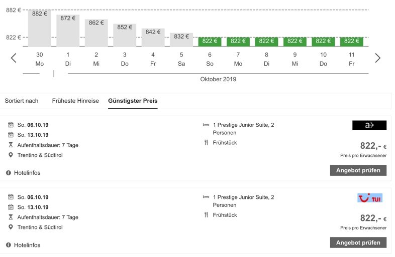This screenshot has width=395, height=257.
Task: Click location pin icon in first offer
Action: click(11, 155)
